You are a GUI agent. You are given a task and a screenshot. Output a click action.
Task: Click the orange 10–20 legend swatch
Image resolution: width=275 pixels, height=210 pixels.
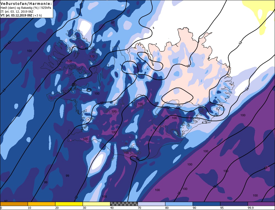coord(42,204)
